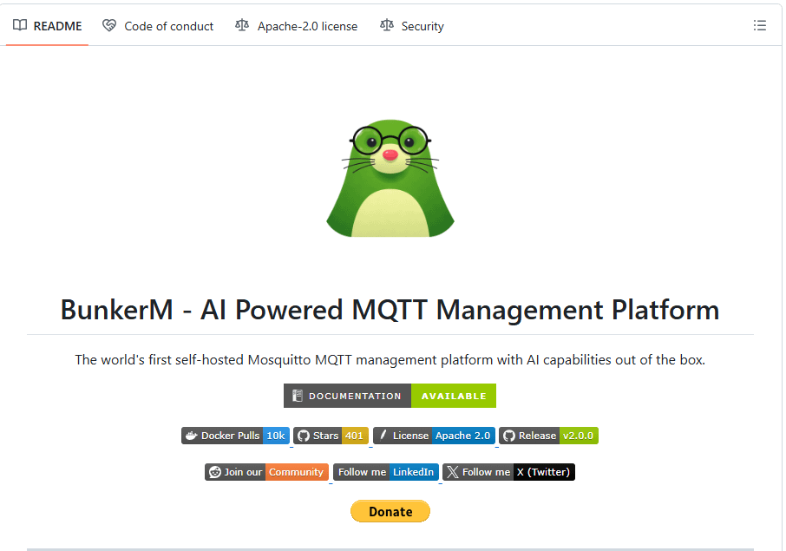Switch to Code of conduct tab
This screenshot has height=551, width=786.
click(x=158, y=26)
